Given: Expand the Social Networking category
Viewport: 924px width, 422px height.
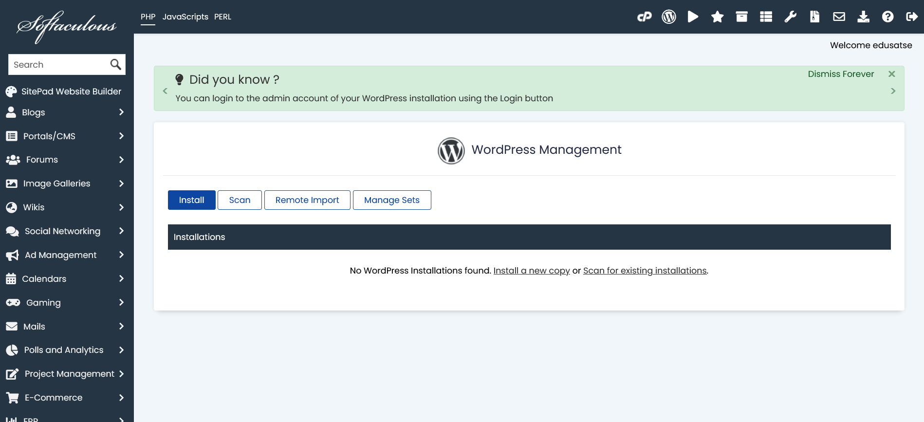Looking at the screenshot, I should (x=66, y=231).
